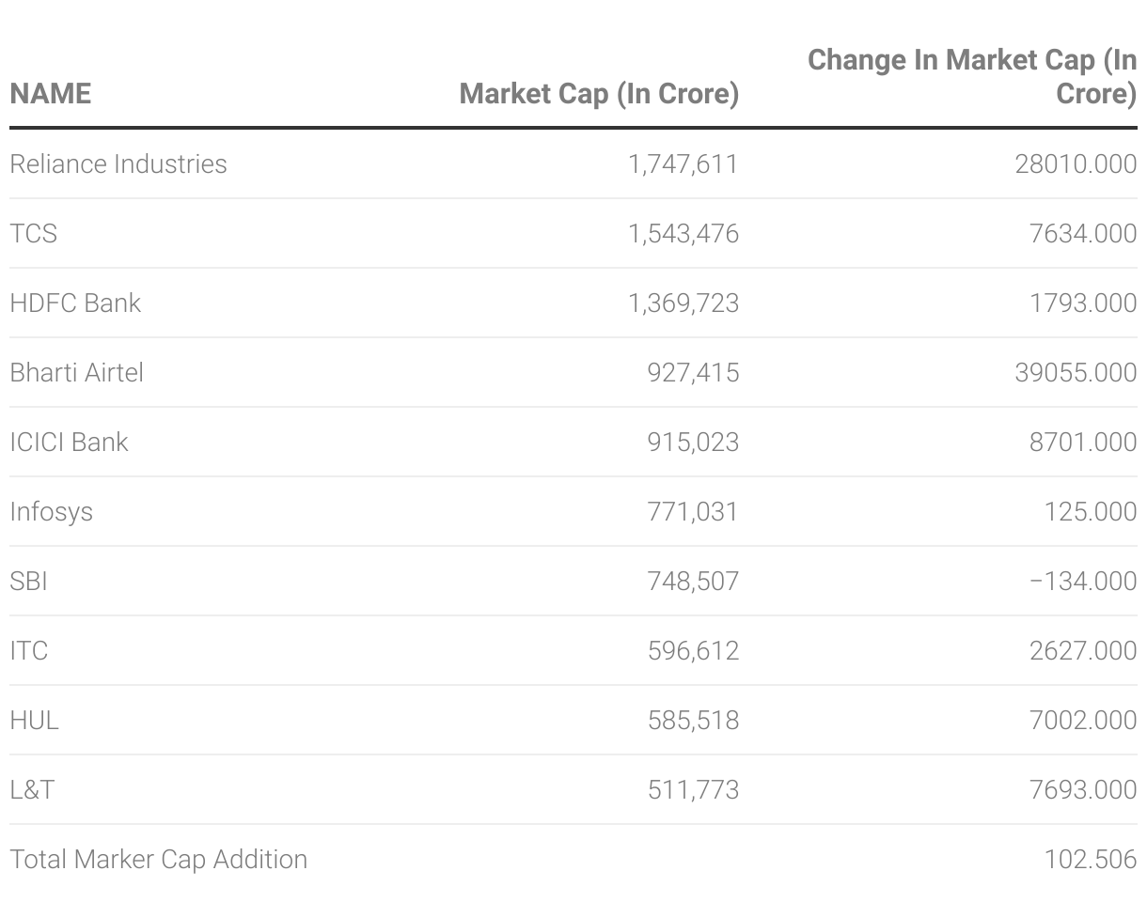Click the NAME column header
1147x902 pixels.
click(x=51, y=94)
